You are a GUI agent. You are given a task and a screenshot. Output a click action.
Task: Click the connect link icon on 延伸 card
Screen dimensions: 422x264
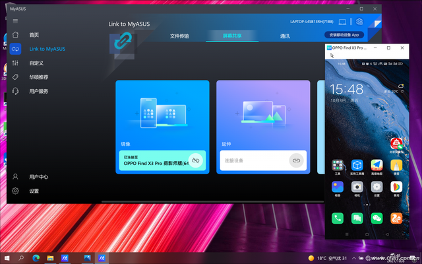pyautogui.click(x=296, y=160)
